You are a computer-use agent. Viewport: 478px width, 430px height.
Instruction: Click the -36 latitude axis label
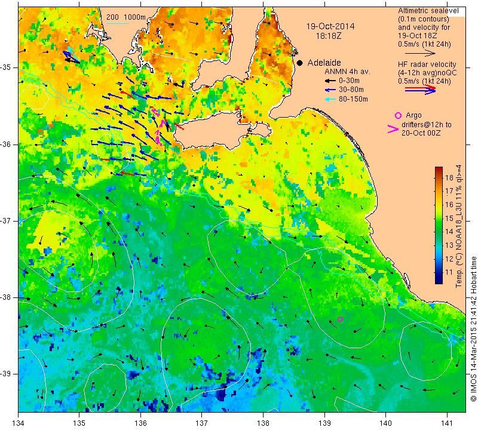tap(6, 144)
